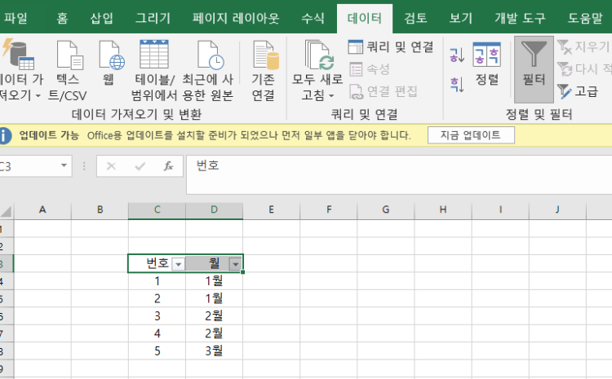This screenshot has height=379, width=612.
Task: Switch to the 도움말 tab
Action: [585, 18]
